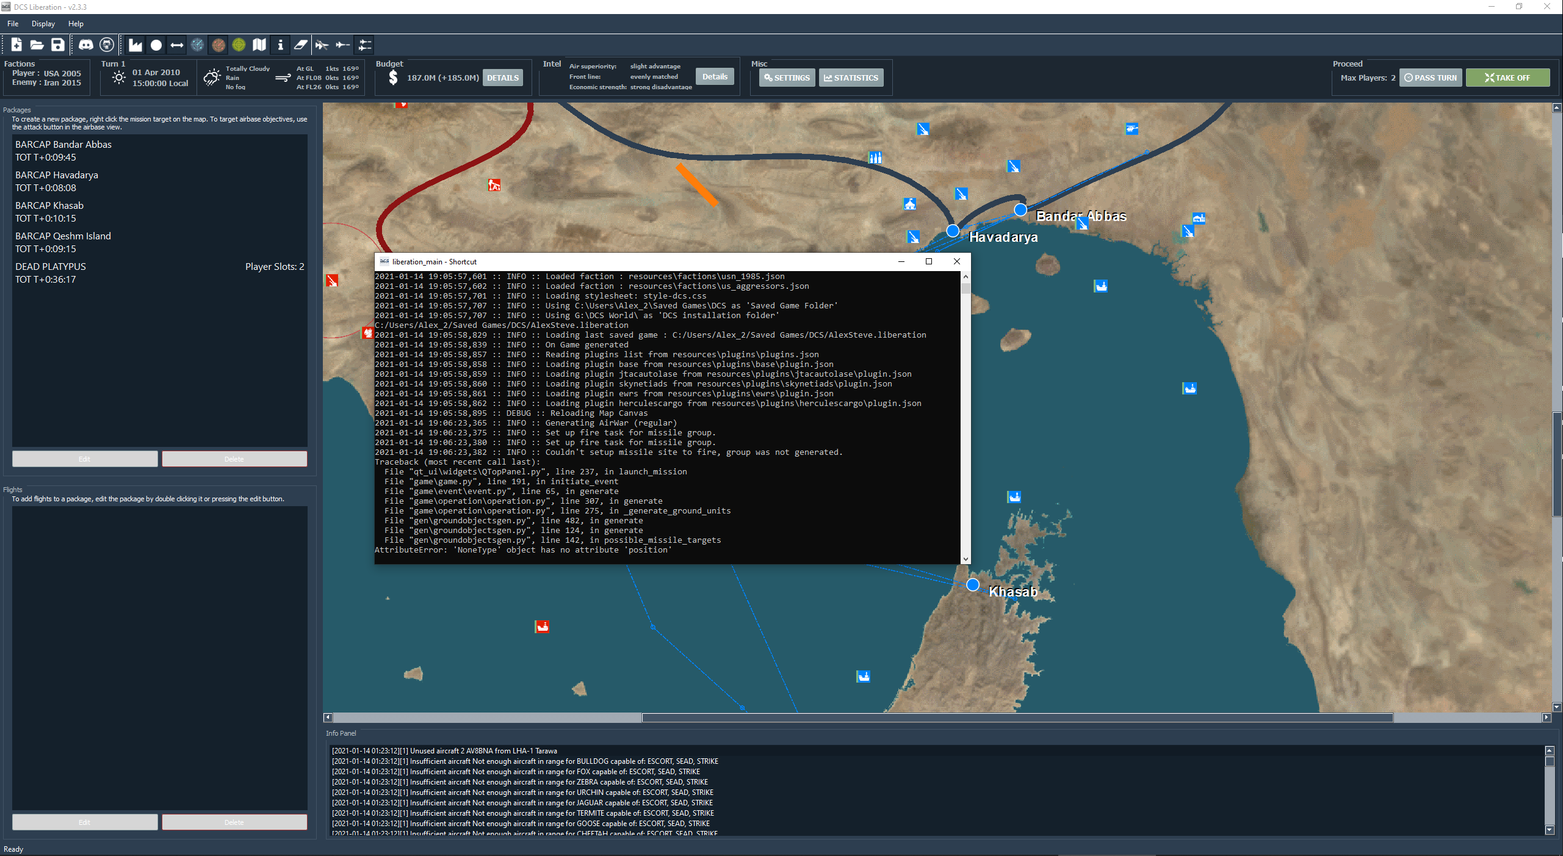Open the File menu
Viewport: 1563px width, 856px height.
tap(13, 24)
